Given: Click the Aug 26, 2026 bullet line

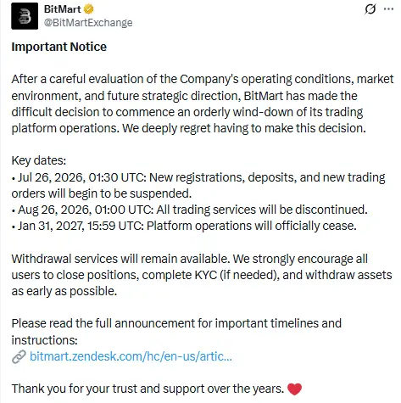Looking at the screenshot, I should click(x=190, y=210).
